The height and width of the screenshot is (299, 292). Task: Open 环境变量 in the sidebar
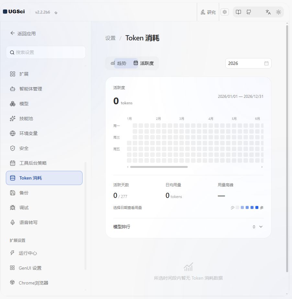click(x=44, y=133)
